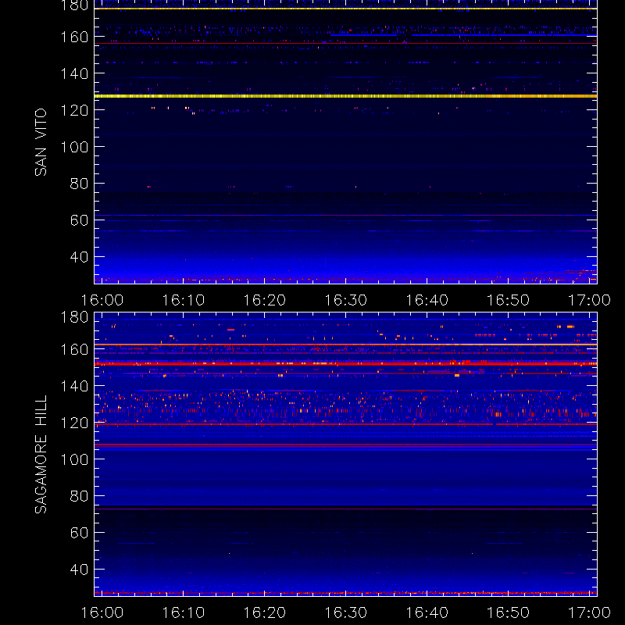The height and width of the screenshot is (625, 625).
Task: Click the 120 tick label on Sagamore Hill plot
Action: click(74, 423)
